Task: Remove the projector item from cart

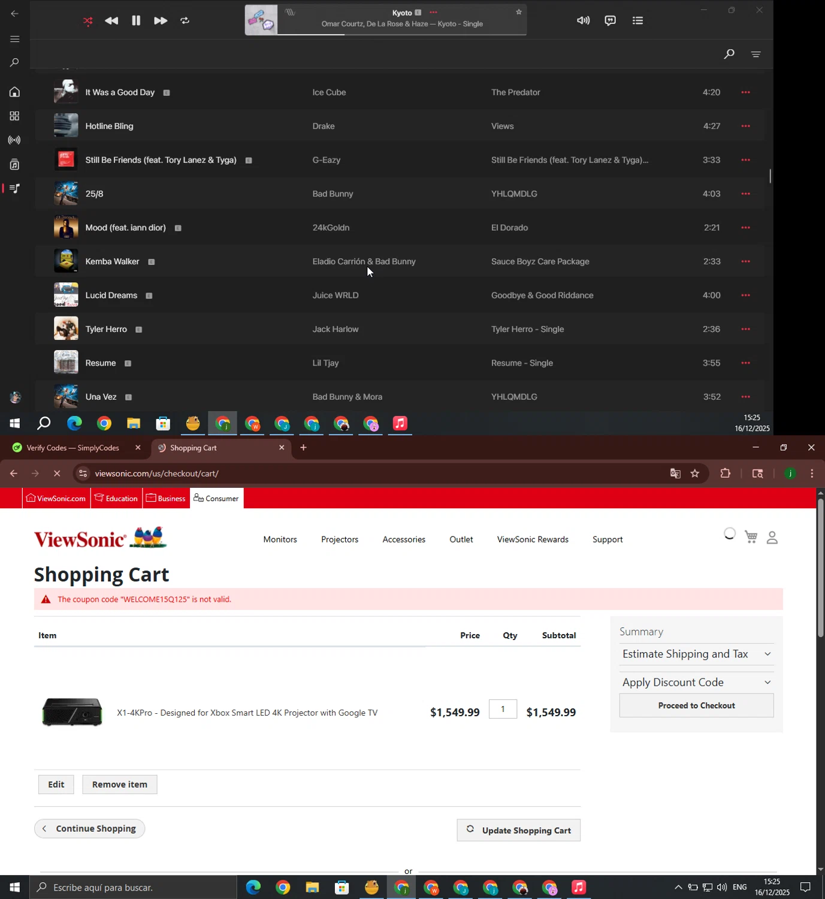Action: coord(120,785)
